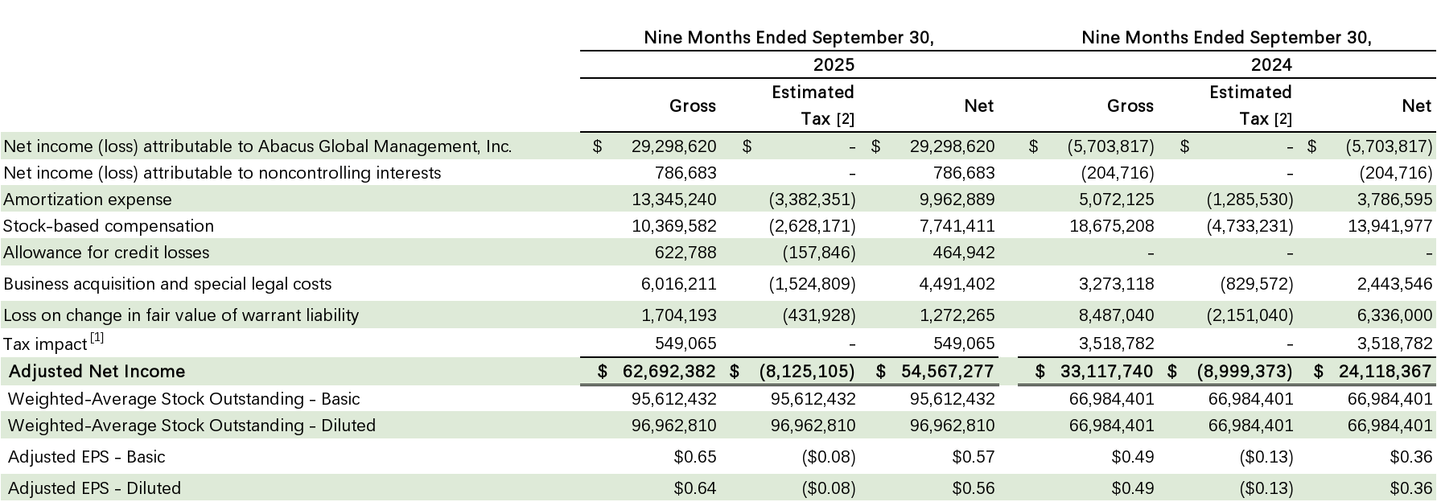Click the 54,567,277 net total cell
Image resolution: width=1437 pixels, height=502 pixels.
(x=945, y=372)
